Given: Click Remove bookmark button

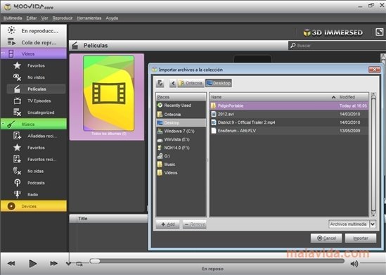Looking at the screenshot, I should (195, 224).
